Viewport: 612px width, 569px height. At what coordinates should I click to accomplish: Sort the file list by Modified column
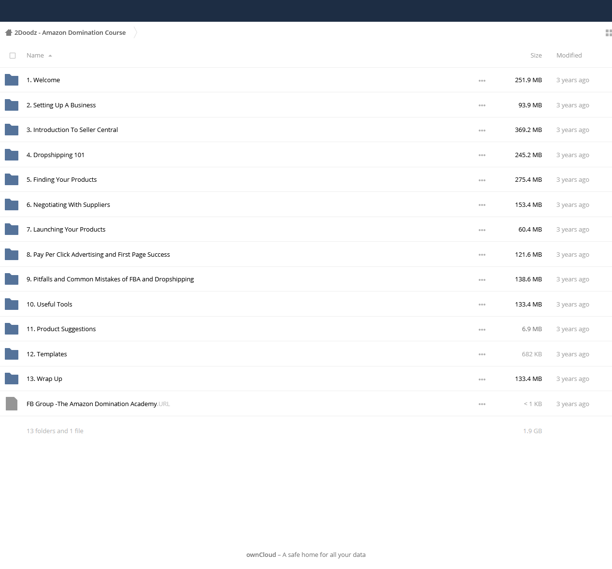coord(569,56)
